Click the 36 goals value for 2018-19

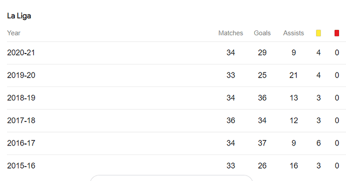pos(262,98)
